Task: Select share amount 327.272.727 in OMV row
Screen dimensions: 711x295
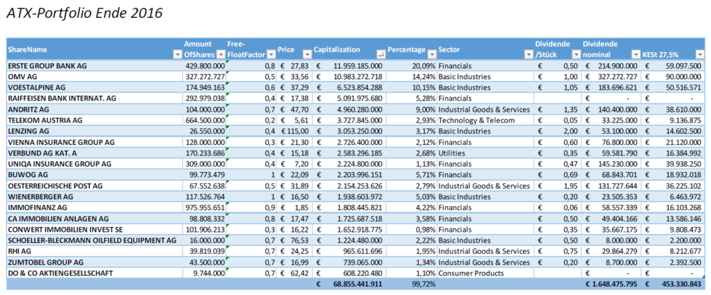Action: tap(204, 76)
